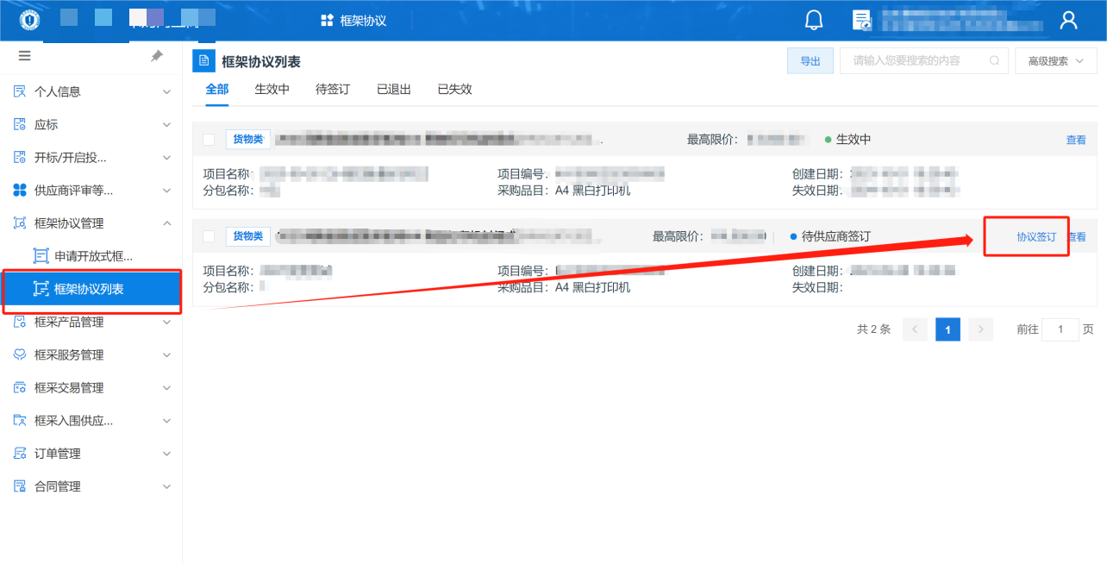Open 框架协议列表 in sidebar

[x=91, y=289]
